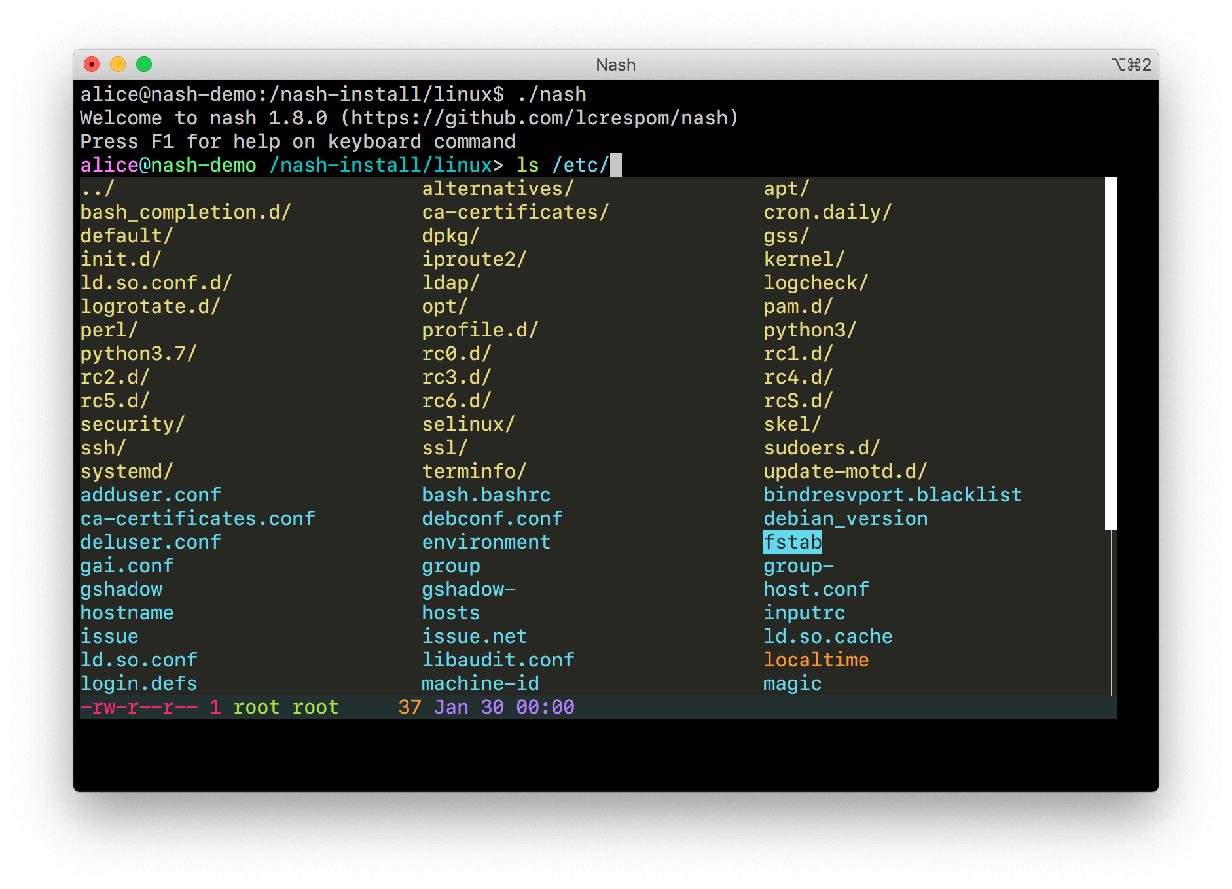Select the bash.bashrc file entry

(486, 495)
